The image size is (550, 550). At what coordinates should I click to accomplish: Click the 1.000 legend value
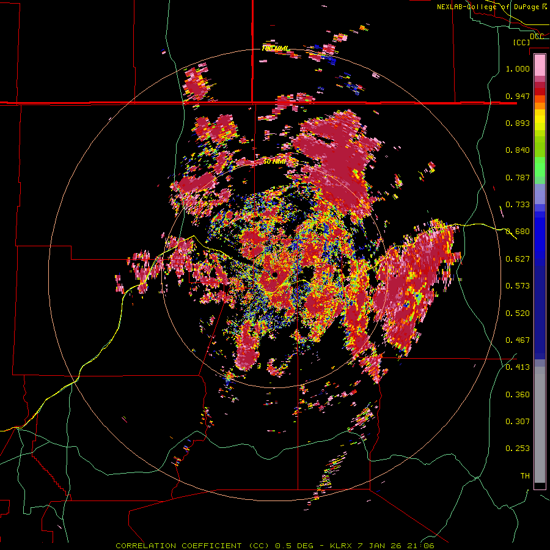click(518, 68)
